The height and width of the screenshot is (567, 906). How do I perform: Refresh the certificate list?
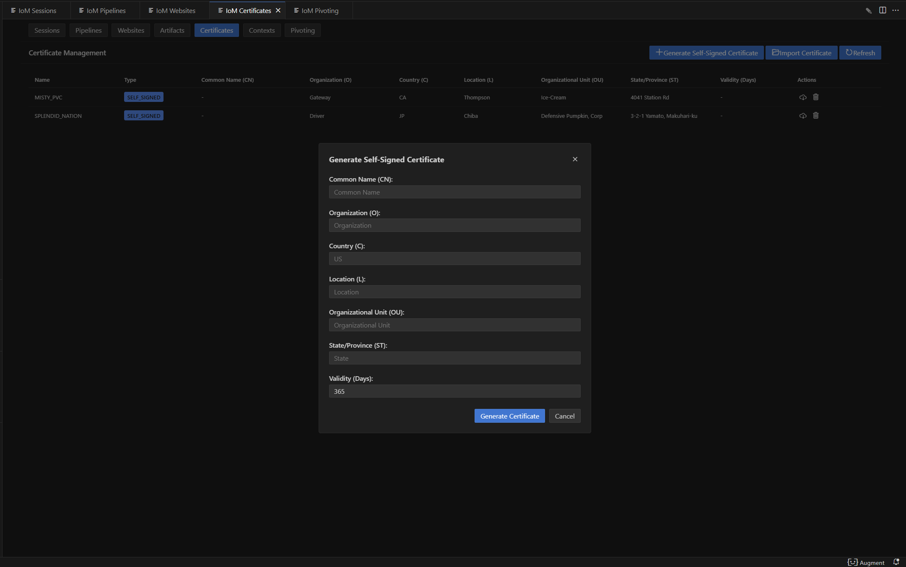pyautogui.click(x=860, y=53)
